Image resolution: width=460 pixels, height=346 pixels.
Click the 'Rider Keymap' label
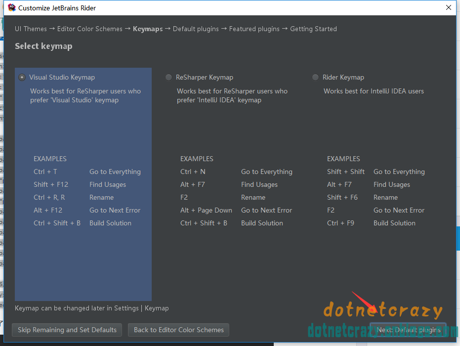tap(343, 78)
